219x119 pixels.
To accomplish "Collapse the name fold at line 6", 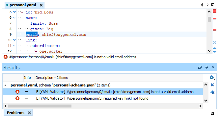I will click(14, 17).
